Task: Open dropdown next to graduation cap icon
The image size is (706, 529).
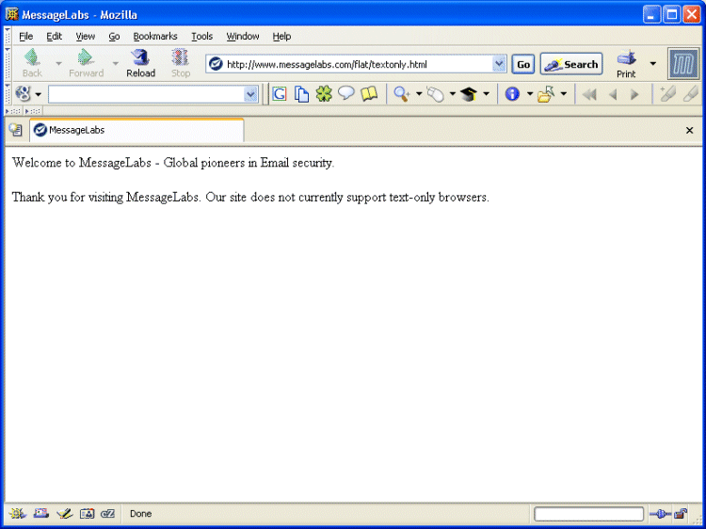Action: (x=487, y=94)
